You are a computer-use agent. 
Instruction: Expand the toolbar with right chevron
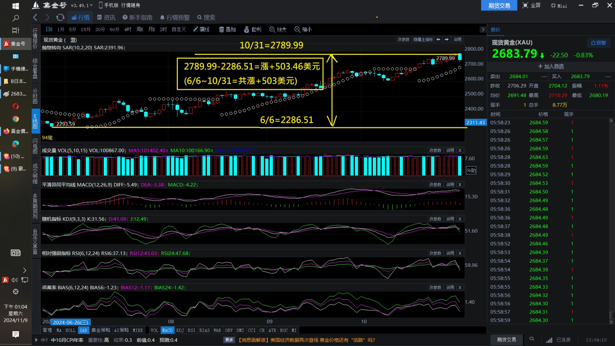click(483, 30)
